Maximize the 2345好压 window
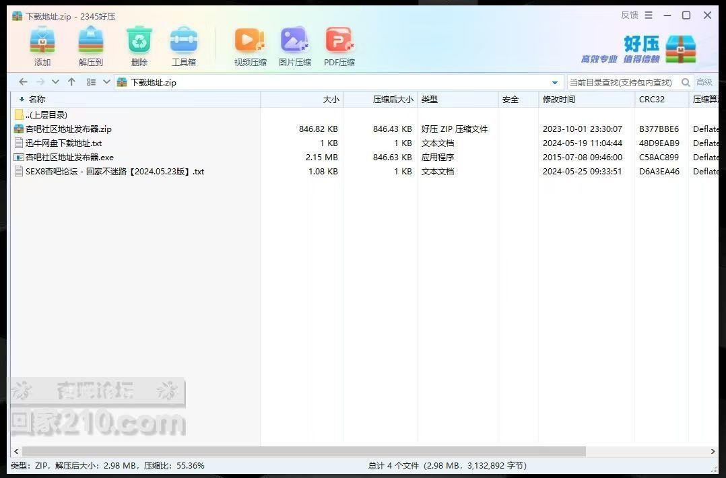 click(x=686, y=15)
